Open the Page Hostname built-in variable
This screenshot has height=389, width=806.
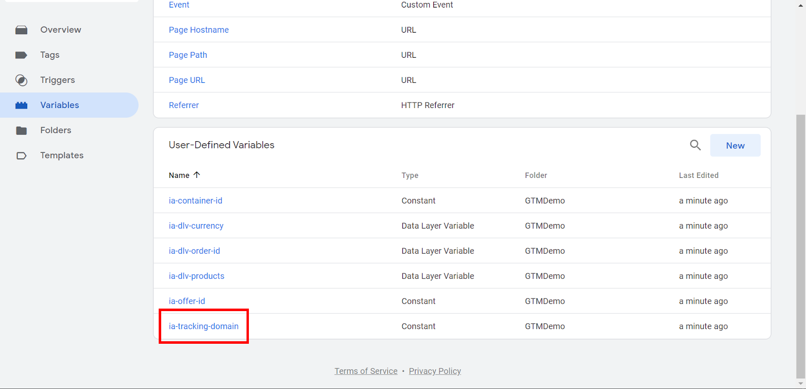pyautogui.click(x=198, y=30)
